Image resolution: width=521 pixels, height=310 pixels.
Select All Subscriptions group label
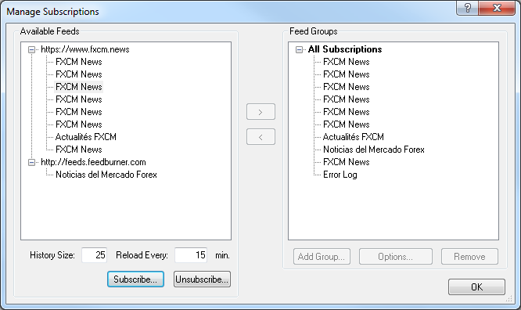(345, 49)
